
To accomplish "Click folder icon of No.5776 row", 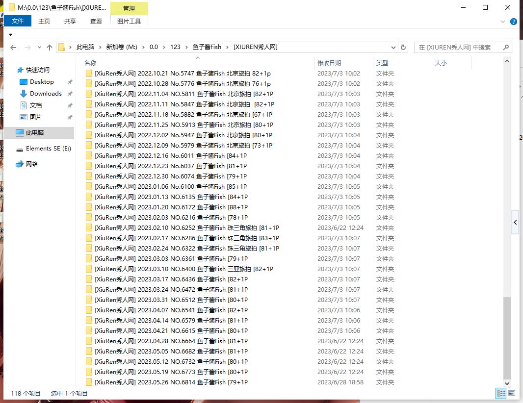I will (89, 84).
